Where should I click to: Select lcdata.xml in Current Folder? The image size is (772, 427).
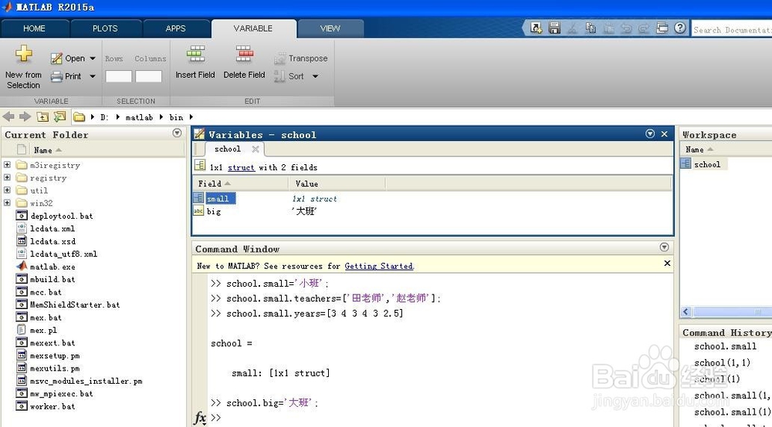pos(52,228)
